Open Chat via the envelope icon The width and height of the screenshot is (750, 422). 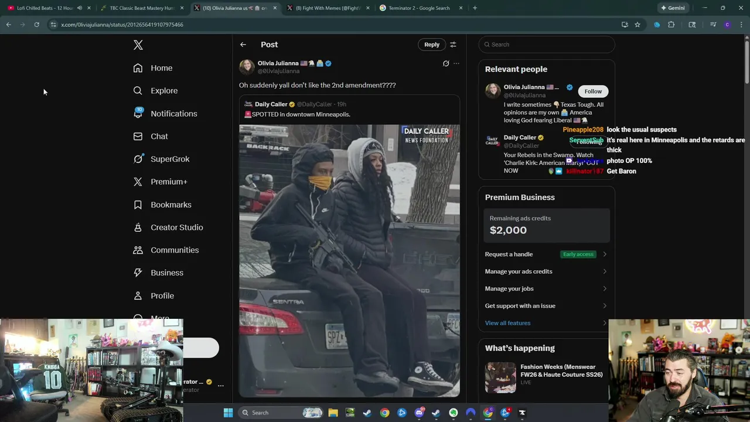138,137
